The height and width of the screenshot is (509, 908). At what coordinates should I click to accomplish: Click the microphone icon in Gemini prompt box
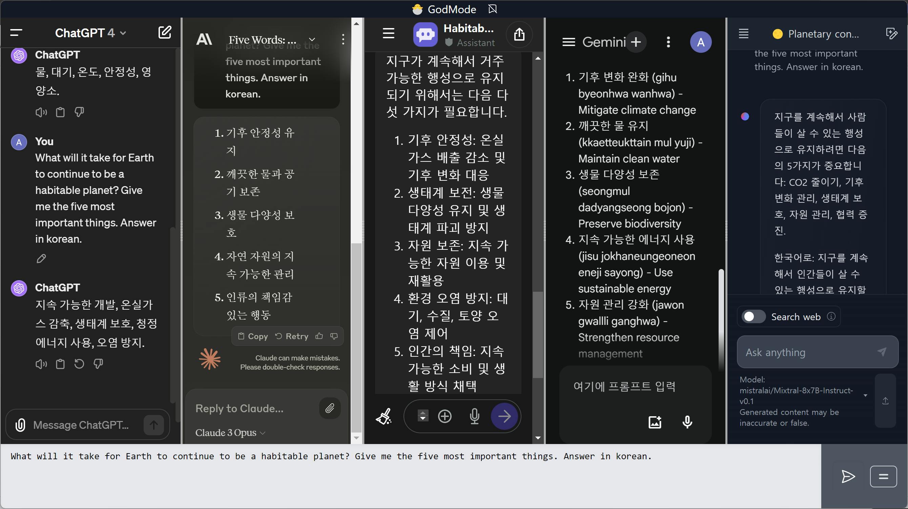(687, 421)
